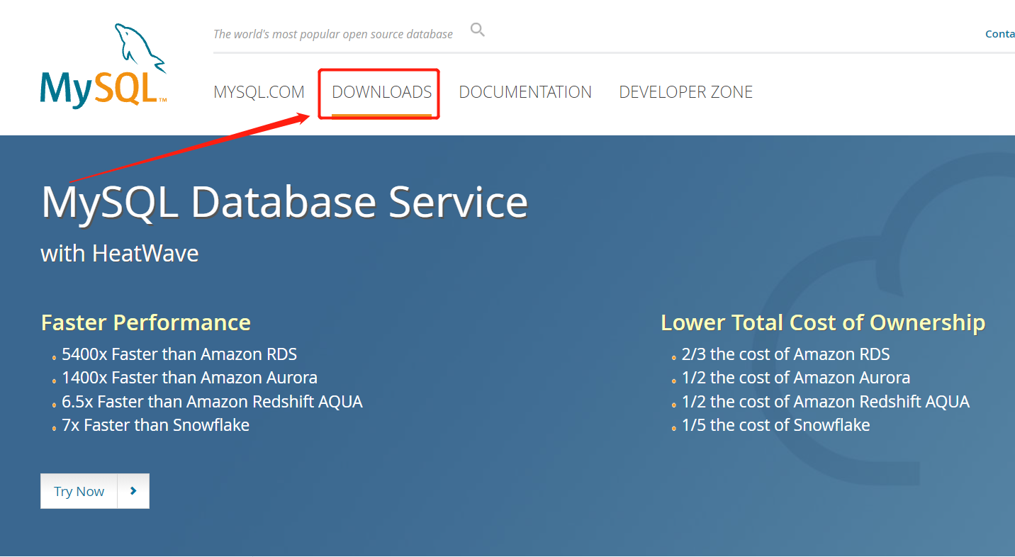Open the DOWNLOADS tab
The height and width of the screenshot is (557, 1015).
[x=381, y=92]
